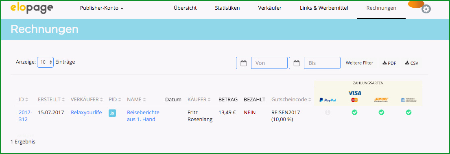Sort the table by ID column
The width and height of the screenshot is (450, 154).
(x=24, y=100)
